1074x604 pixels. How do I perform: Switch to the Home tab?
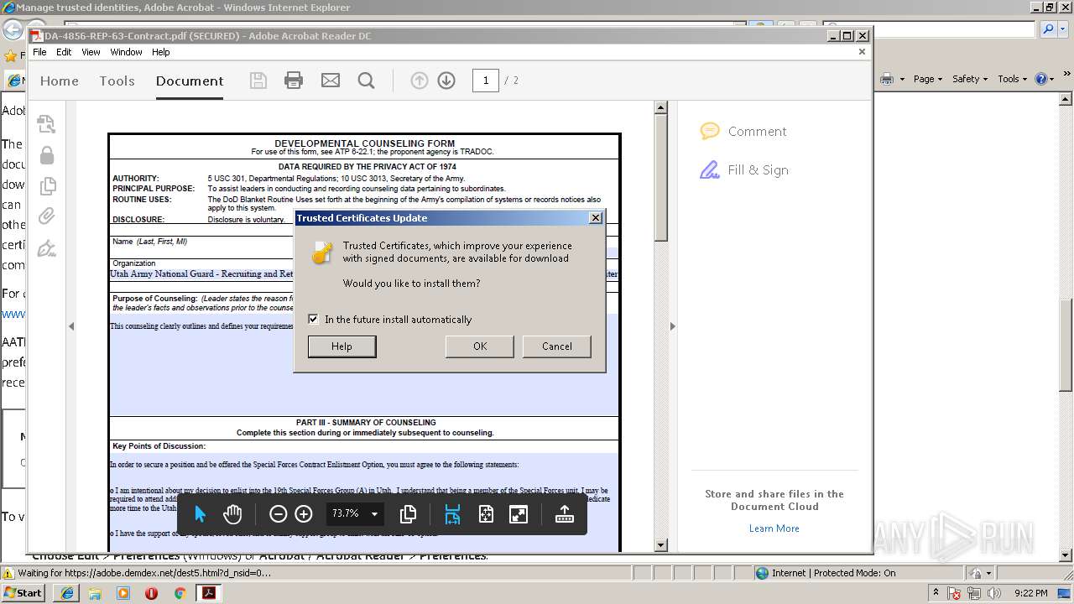pos(60,81)
